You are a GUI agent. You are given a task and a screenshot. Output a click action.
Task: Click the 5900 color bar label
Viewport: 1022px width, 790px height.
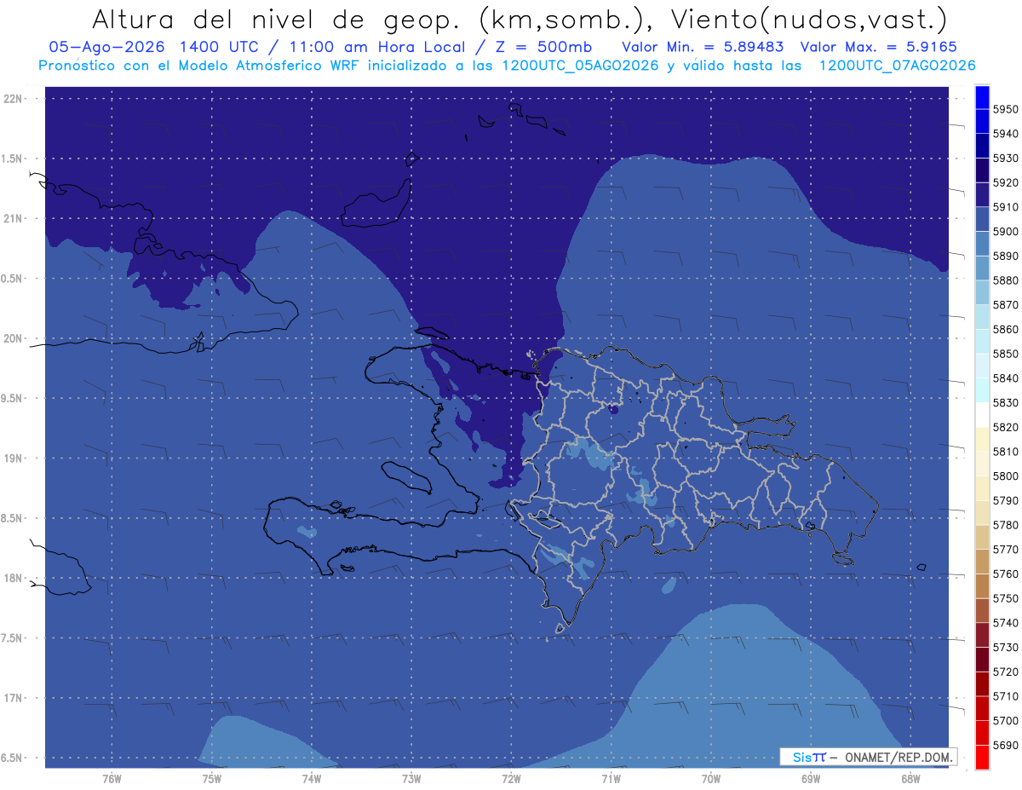(x=1005, y=232)
